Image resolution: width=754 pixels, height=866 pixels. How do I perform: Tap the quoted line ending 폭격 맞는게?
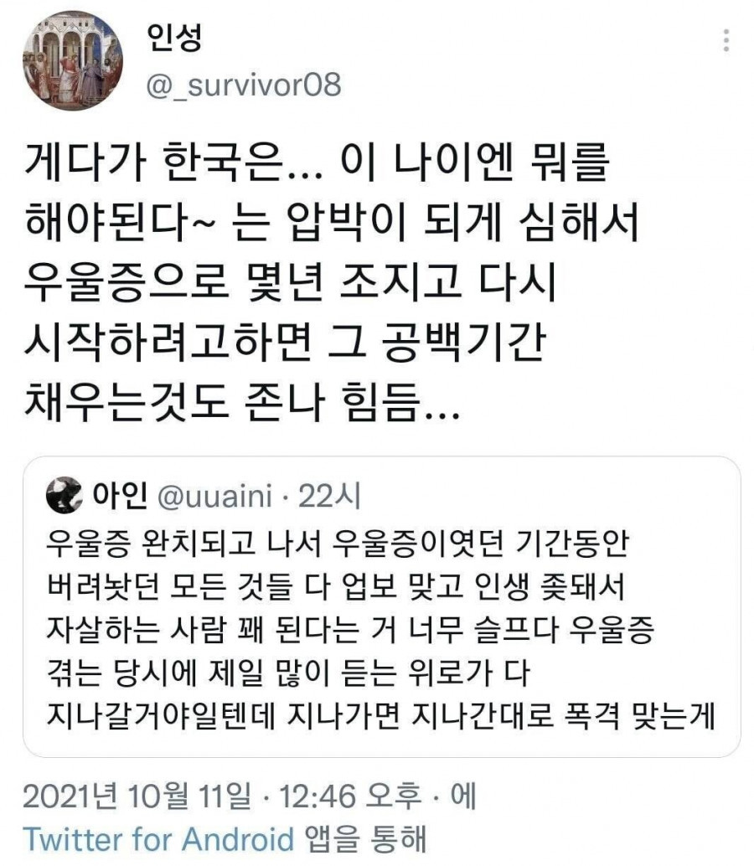[x=380, y=715]
